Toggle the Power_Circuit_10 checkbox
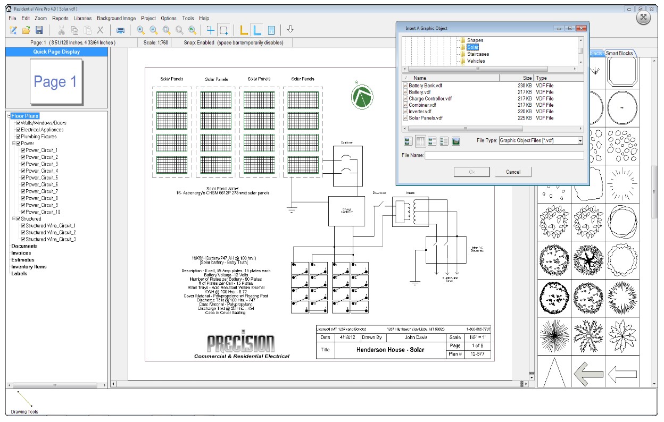Screen dimensions: 664x422 pyautogui.click(x=23, y=212)
